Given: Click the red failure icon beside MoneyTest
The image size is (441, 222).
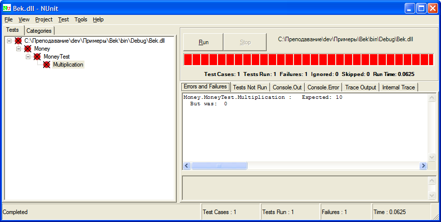Looking at the screenshot, I should click(x=37, y=57).
